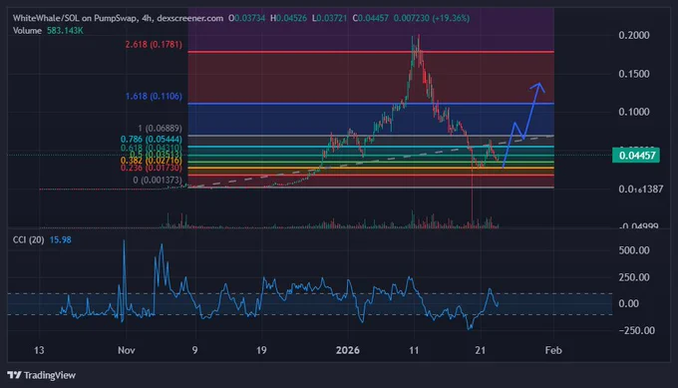Click the 0.2000 price axis label
This screenshot has width=678, height=388.
point(634,35)
